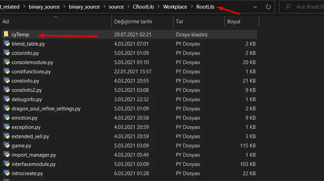This screenshot has width=324, height=181.
Task: Navigate to the Workplace breadcrumb folder
Action: coord(175,7)
